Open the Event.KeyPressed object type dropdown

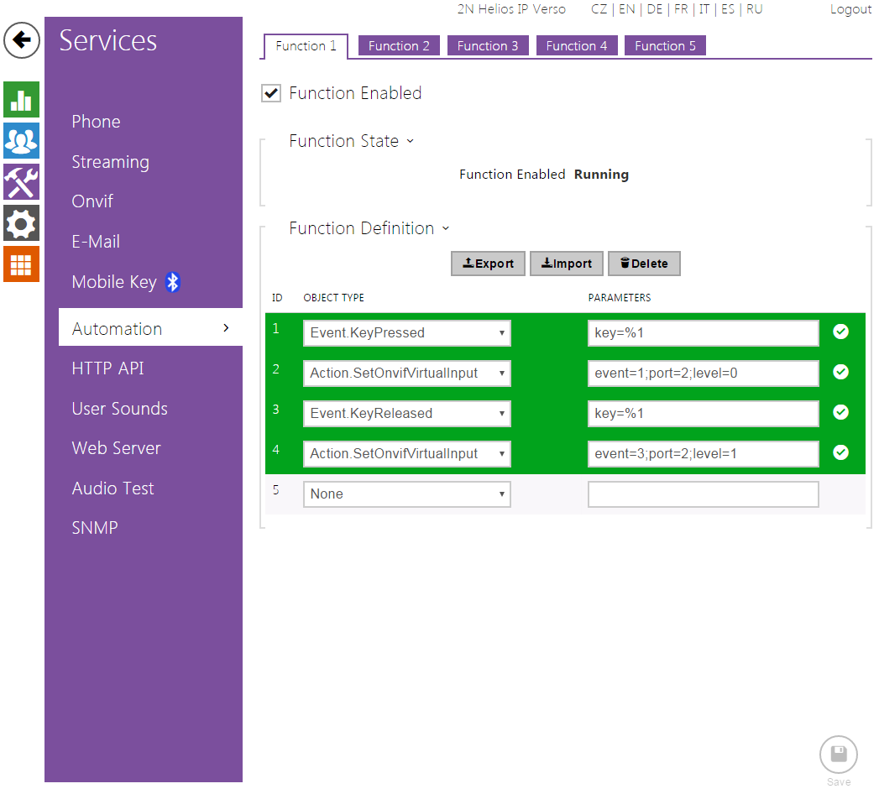406,333
